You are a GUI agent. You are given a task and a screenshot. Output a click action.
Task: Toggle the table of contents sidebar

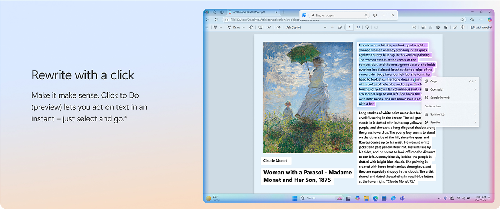pos(206,27)
